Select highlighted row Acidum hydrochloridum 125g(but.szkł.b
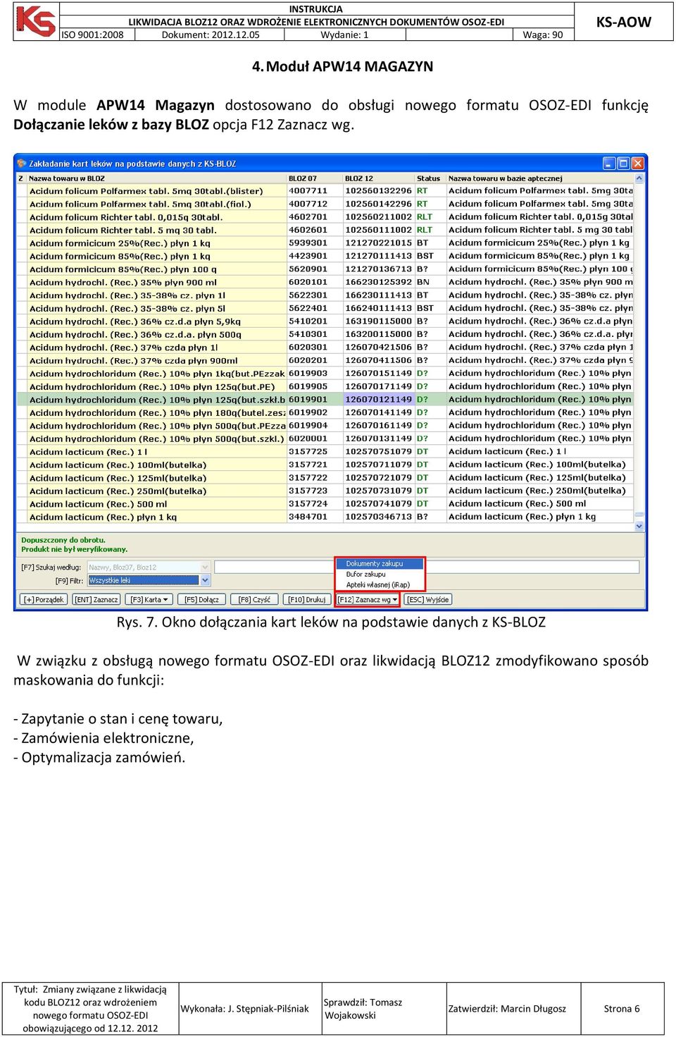 pos(325,400)
